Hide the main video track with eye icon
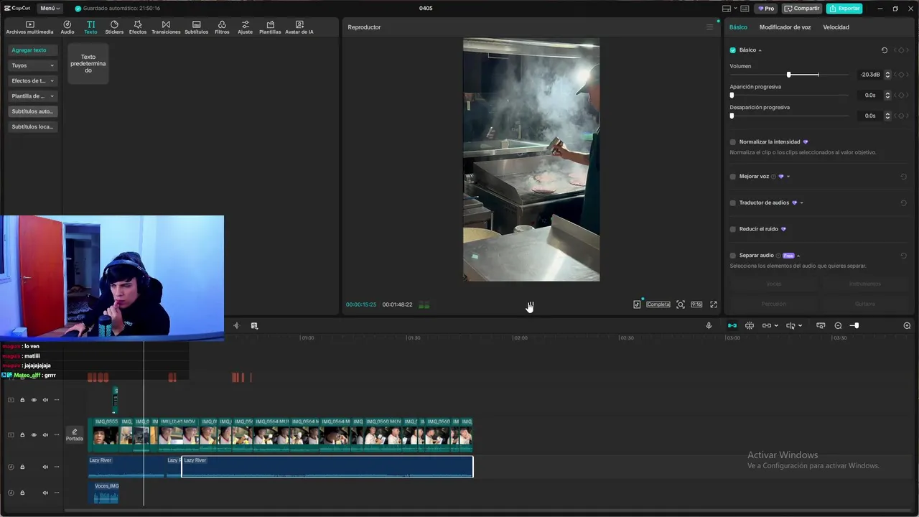 click(34, 435)
